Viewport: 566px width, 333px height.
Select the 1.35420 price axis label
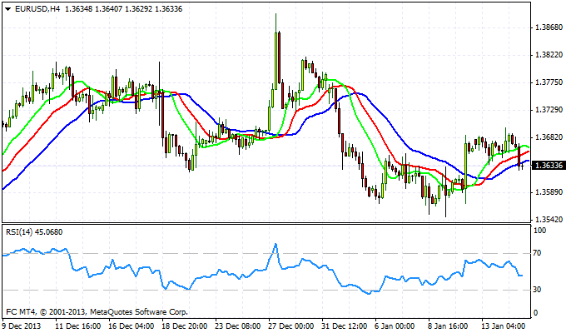click(x=549, y=220)
